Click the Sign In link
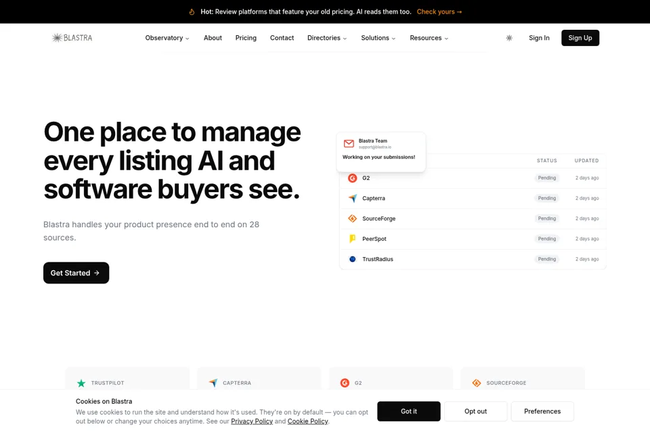The image size is (650, 433). pyautogui.click(x=539, y=38)
